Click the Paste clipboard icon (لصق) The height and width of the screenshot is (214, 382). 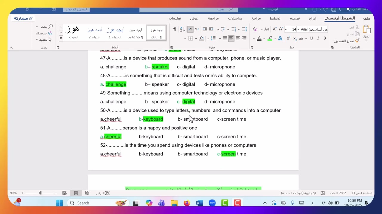click(367, 30)
